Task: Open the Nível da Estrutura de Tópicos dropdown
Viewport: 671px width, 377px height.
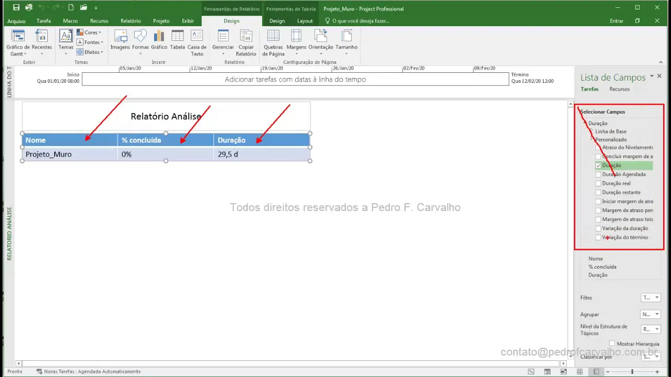Action: click(x=651, y=329)
